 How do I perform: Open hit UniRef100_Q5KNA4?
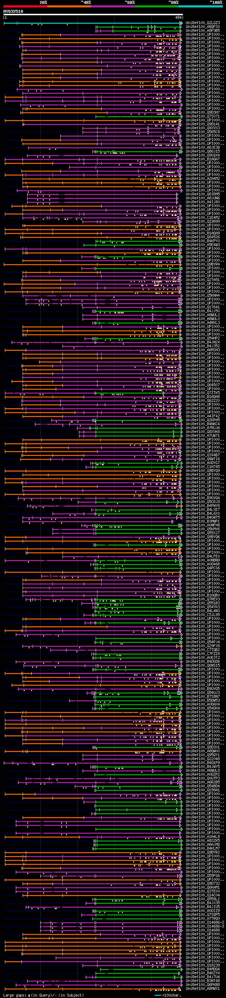coord(203,296)
